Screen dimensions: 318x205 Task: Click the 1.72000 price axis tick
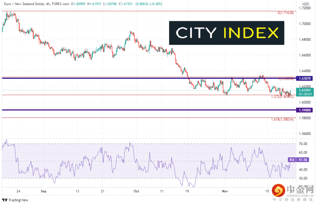305,8
